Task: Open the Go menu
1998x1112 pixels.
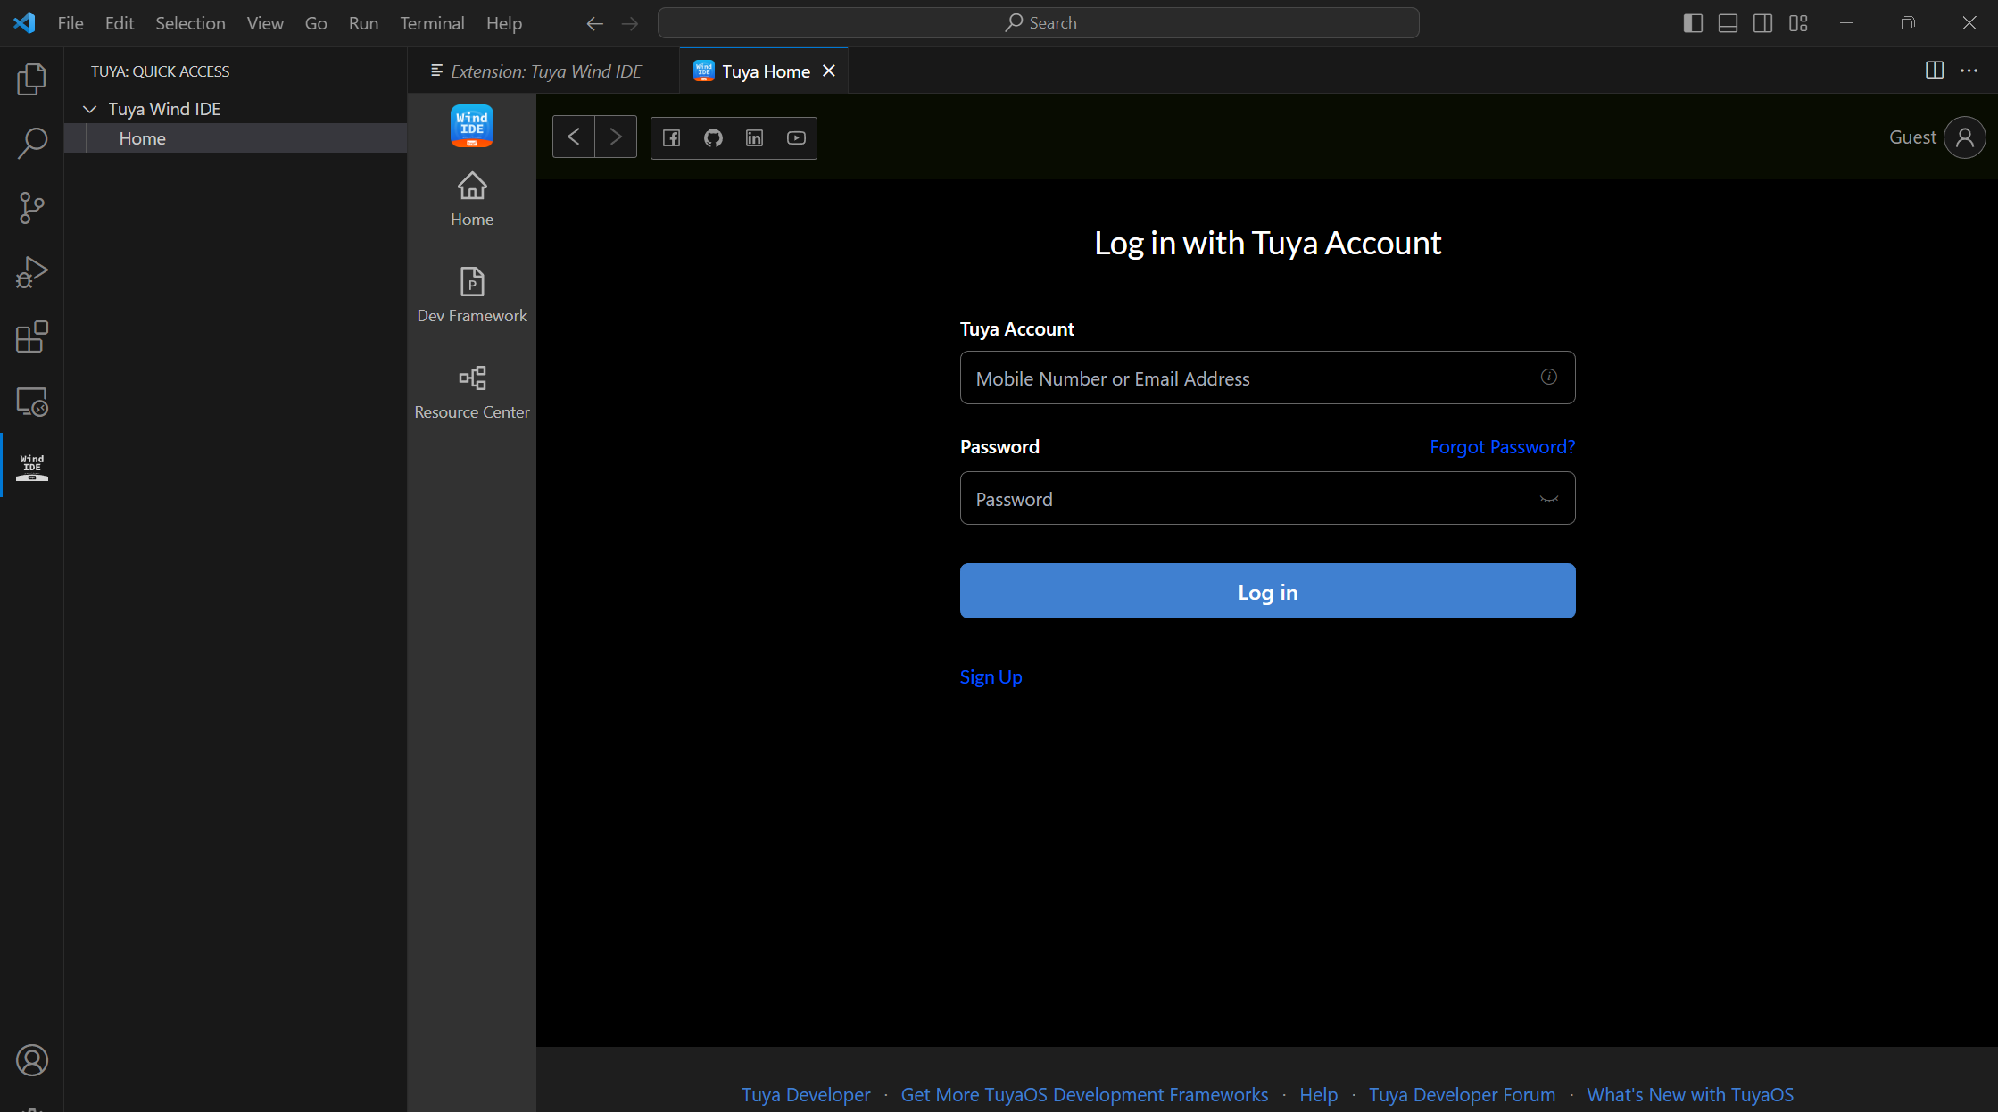Action: 316,23
